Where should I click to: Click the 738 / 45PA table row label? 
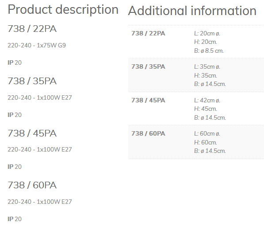[x=148, y=100]
